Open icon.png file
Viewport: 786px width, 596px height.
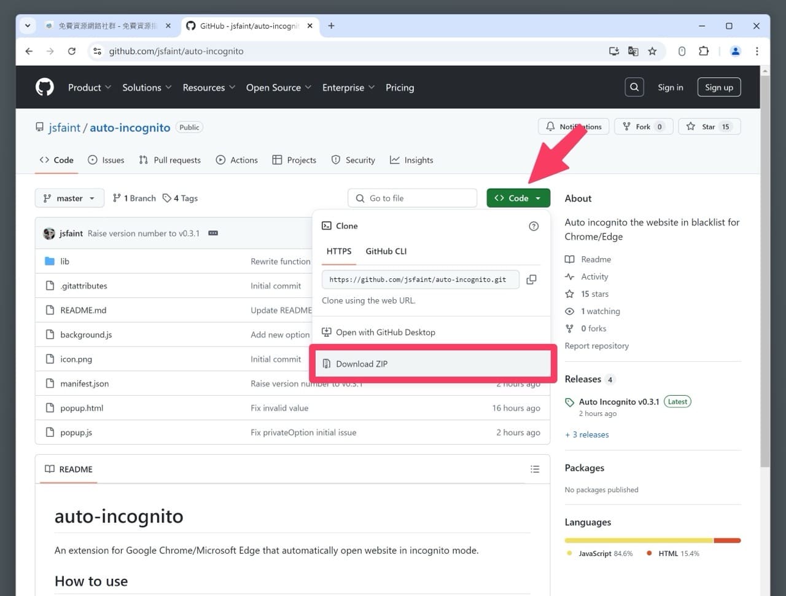pos(76,359)
